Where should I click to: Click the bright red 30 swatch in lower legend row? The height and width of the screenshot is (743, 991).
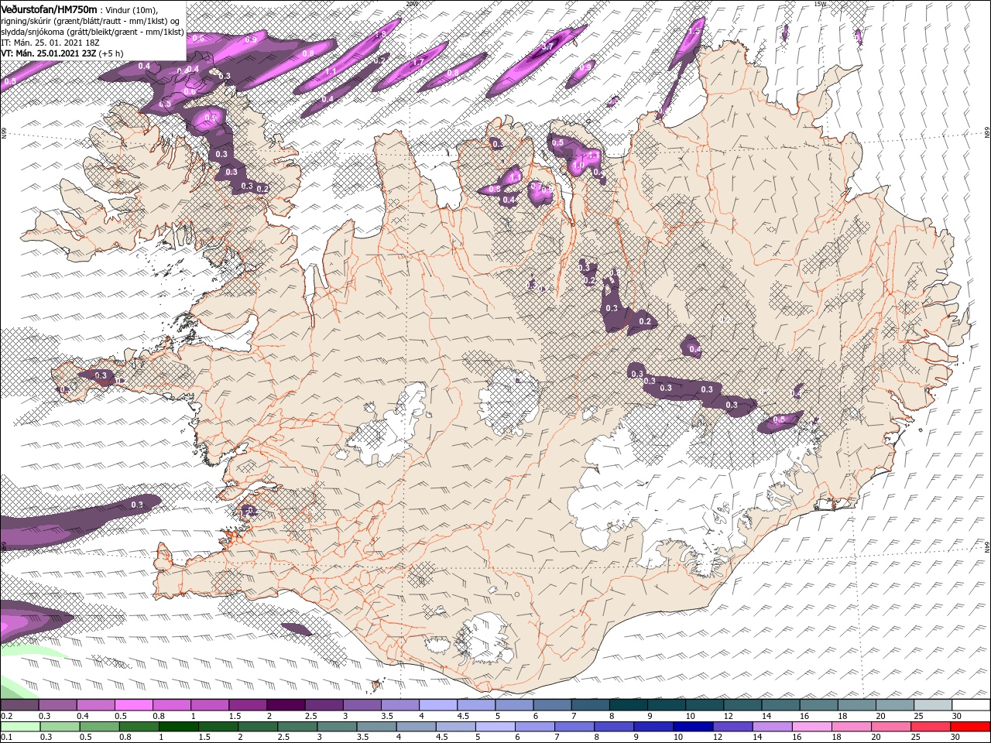(x=971, y=727)
